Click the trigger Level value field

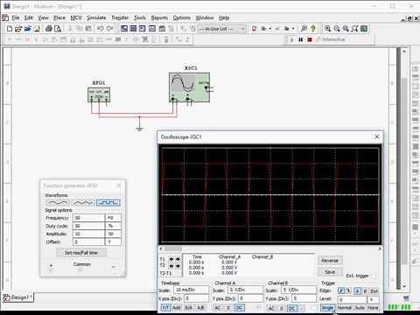tap(352, 299)
